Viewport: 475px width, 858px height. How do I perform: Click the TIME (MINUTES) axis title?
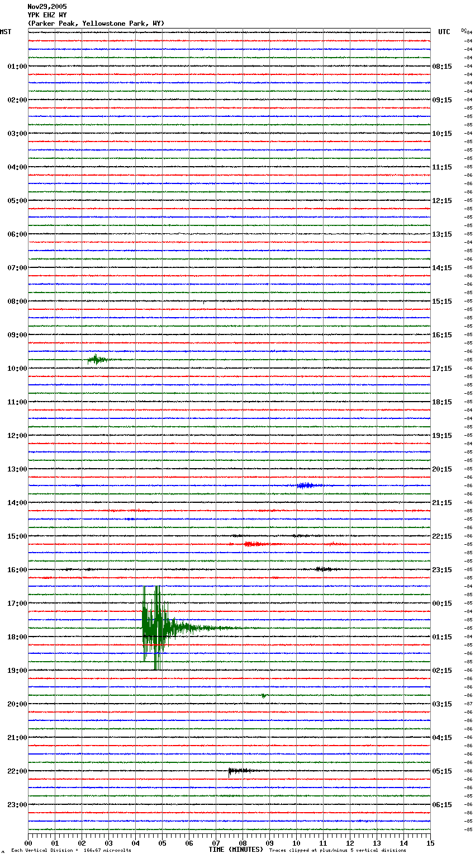[236, 850]
